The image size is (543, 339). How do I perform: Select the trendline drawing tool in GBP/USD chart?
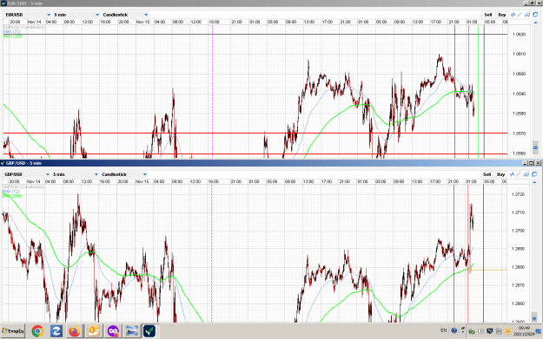pos(519,174)
